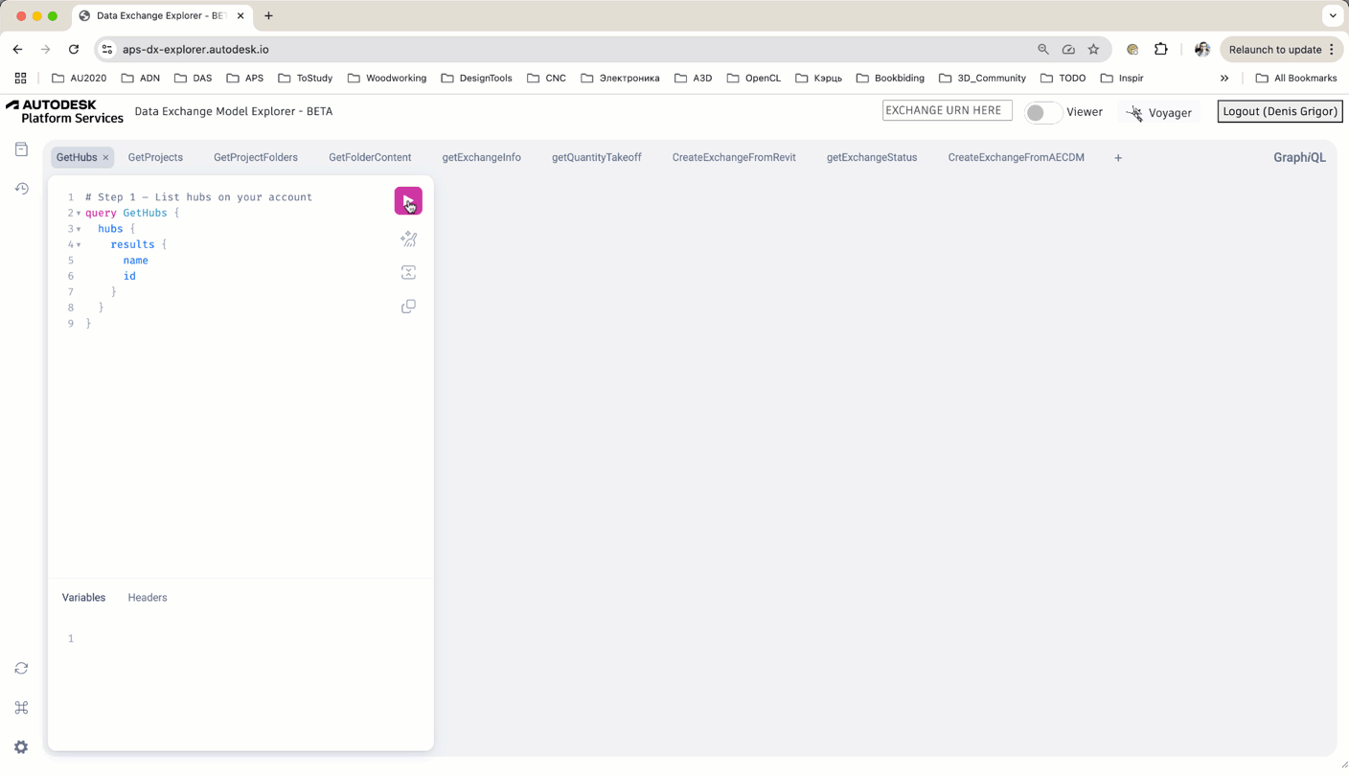This screenshot has height=776, width=1349.
Task: Open the TODO bookmarks folder
Action: [x=1063, y=79]
